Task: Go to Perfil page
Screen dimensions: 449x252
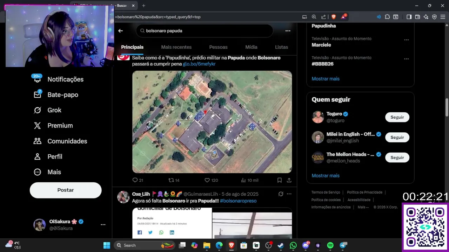Action: pyautogui.click(x=48, y=156)
